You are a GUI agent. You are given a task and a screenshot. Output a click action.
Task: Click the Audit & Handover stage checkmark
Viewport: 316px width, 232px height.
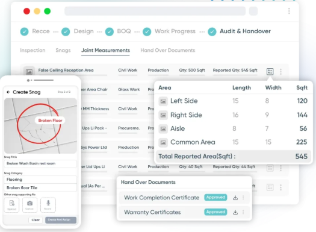coord(212,32)
